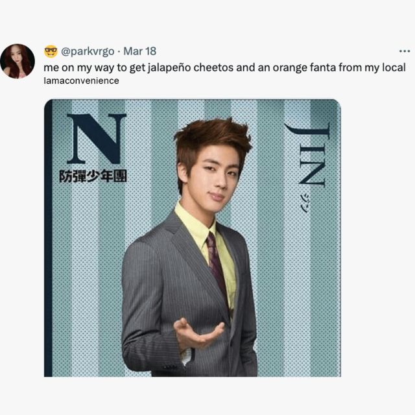The height and width of the screenshot is (415, 415).
Task: Open the three-dot more options menu
Action: click(x=405, y=51)
